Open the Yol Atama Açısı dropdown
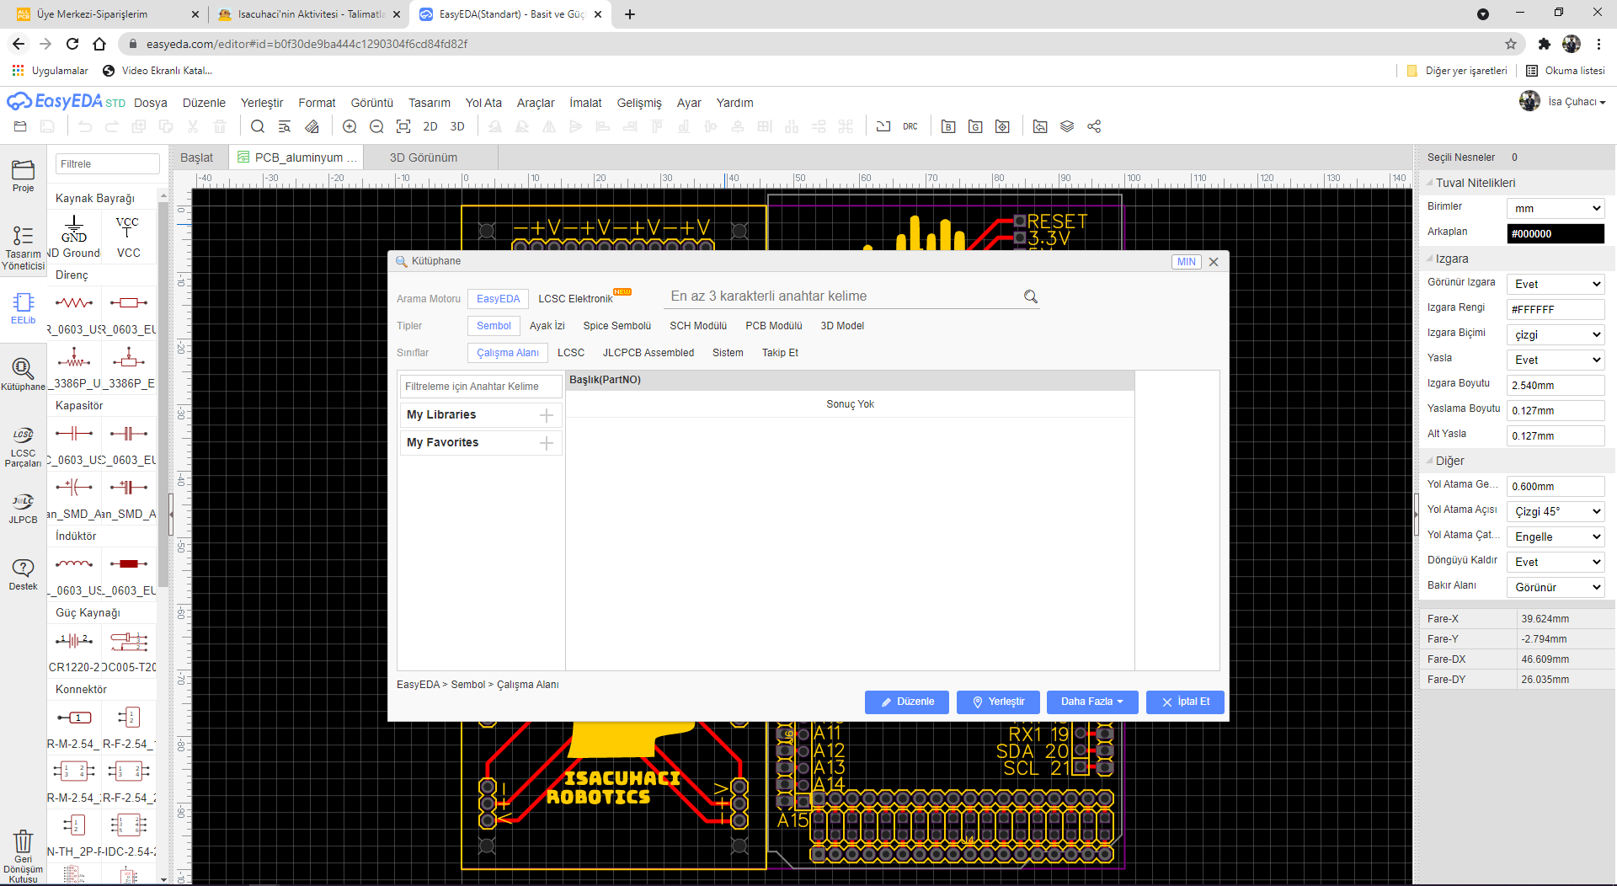1617x886 pixels. coord(1555,510)
